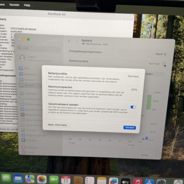The image size is (184, 184).
Task: Open Spotlight in the settings sidebar
Action: click(29, 130)
